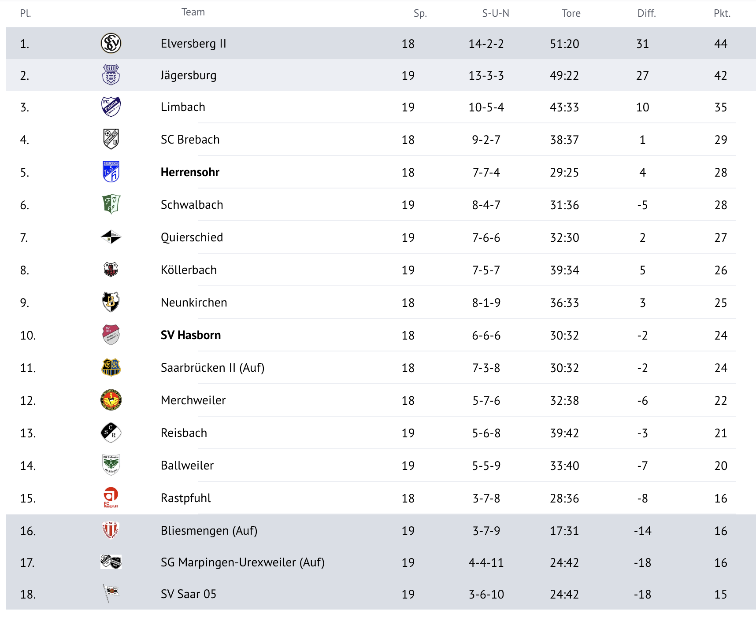Click the Saarbrücken II club crest
This screenshot has width=756, height=621.
(x=111, y=367)
